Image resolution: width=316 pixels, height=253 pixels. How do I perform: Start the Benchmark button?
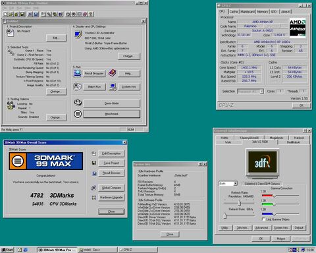(x=111, y=114)
